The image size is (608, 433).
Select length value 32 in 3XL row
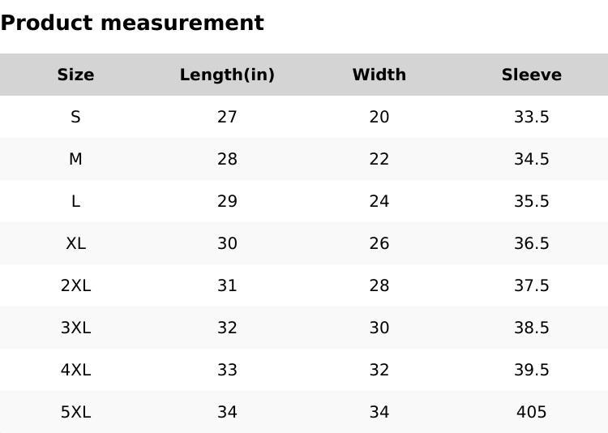pyautogui.click(x=227, y=328)
